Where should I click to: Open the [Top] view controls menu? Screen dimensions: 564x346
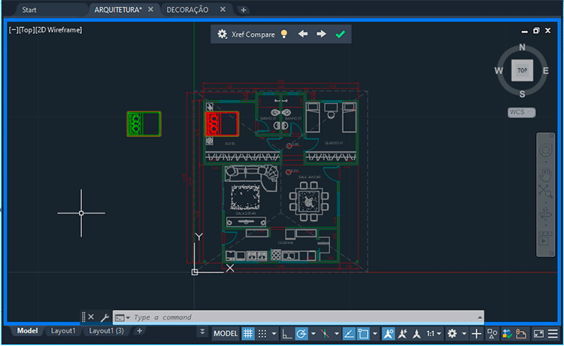(x=26, y=30)
